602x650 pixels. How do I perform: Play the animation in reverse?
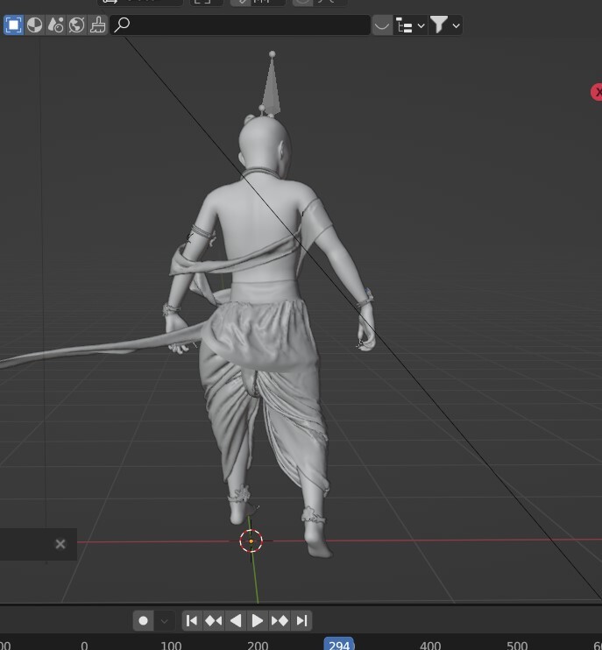point(236,620)
